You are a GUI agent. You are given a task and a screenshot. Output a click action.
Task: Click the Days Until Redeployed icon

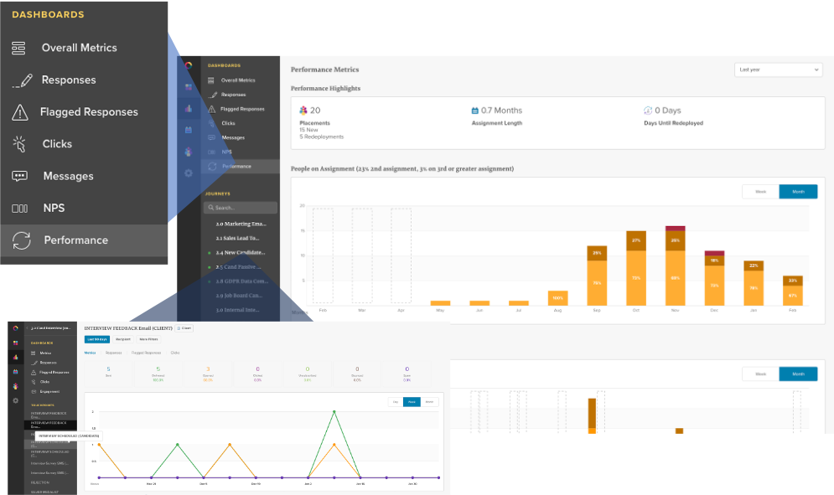click(x=648, y=111)
